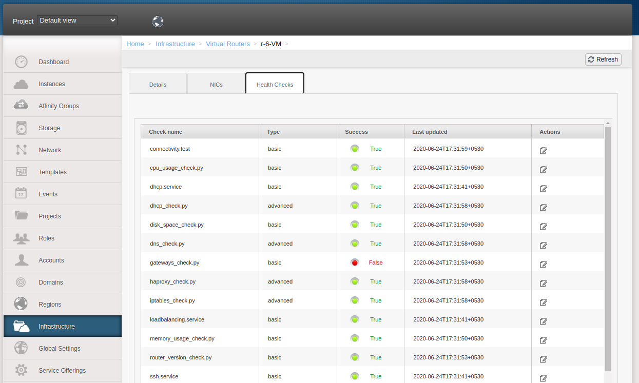Click the Instances cloud icon
Viewport: 639px width, 383px height.
coord(21,84)
